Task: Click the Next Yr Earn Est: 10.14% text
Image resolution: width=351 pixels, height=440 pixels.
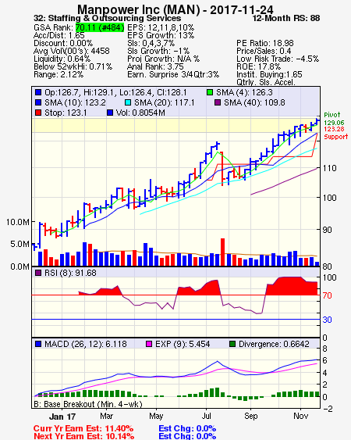Action: [x=83, y=436]
